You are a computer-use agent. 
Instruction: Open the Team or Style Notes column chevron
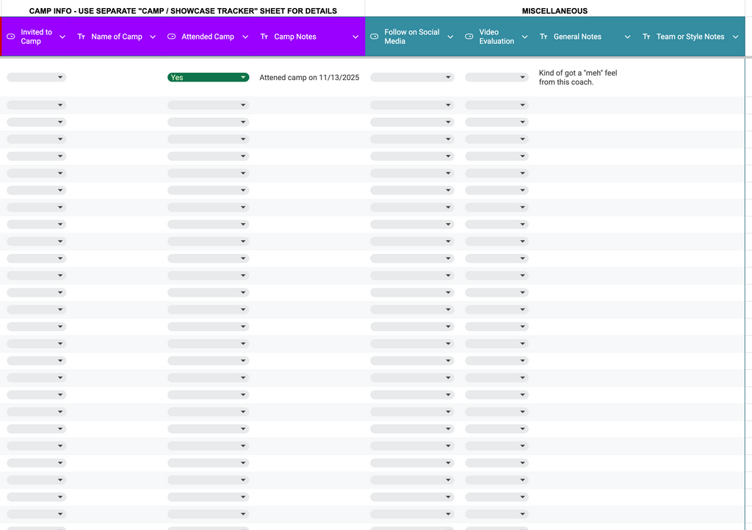coord(736,37)
